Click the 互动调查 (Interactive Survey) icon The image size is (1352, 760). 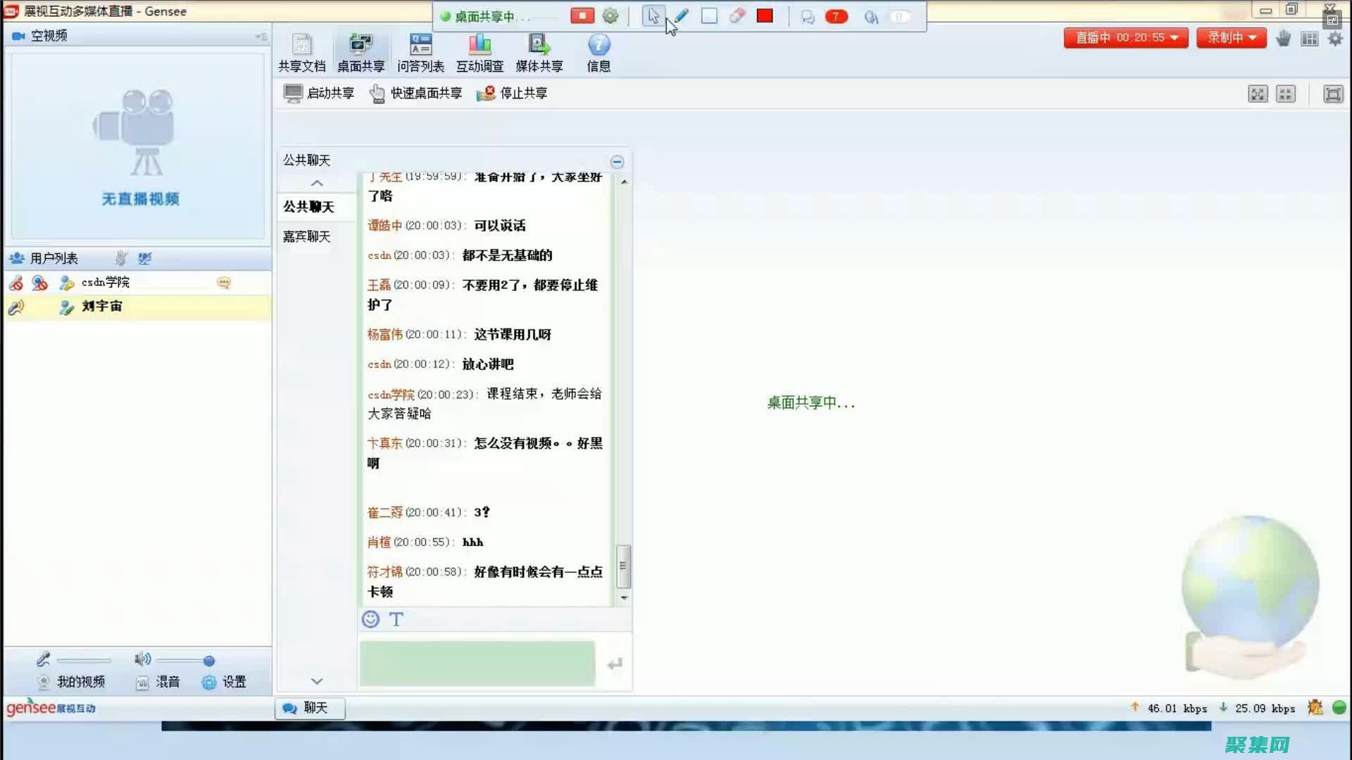480,51
